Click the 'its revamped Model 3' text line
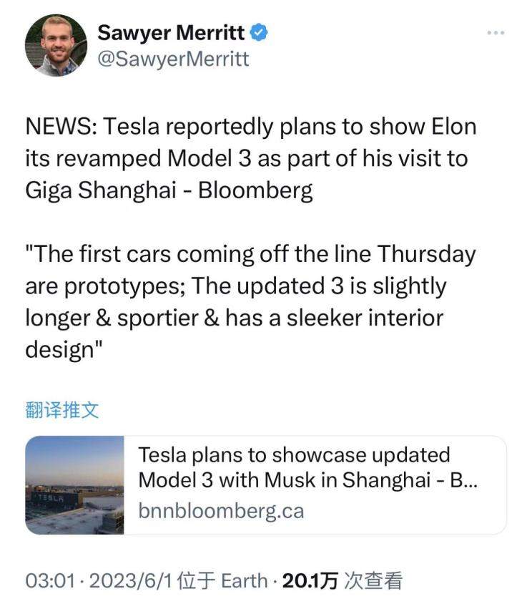The width and height of the screenshot is (532, 604). click(247, 159)
